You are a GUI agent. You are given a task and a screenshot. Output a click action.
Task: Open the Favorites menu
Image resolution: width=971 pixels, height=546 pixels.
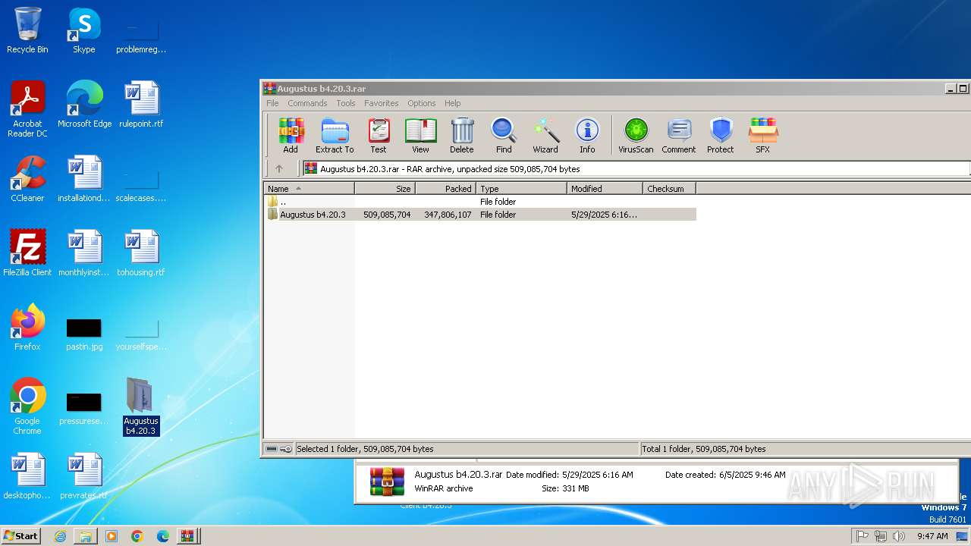coord(381,103)
